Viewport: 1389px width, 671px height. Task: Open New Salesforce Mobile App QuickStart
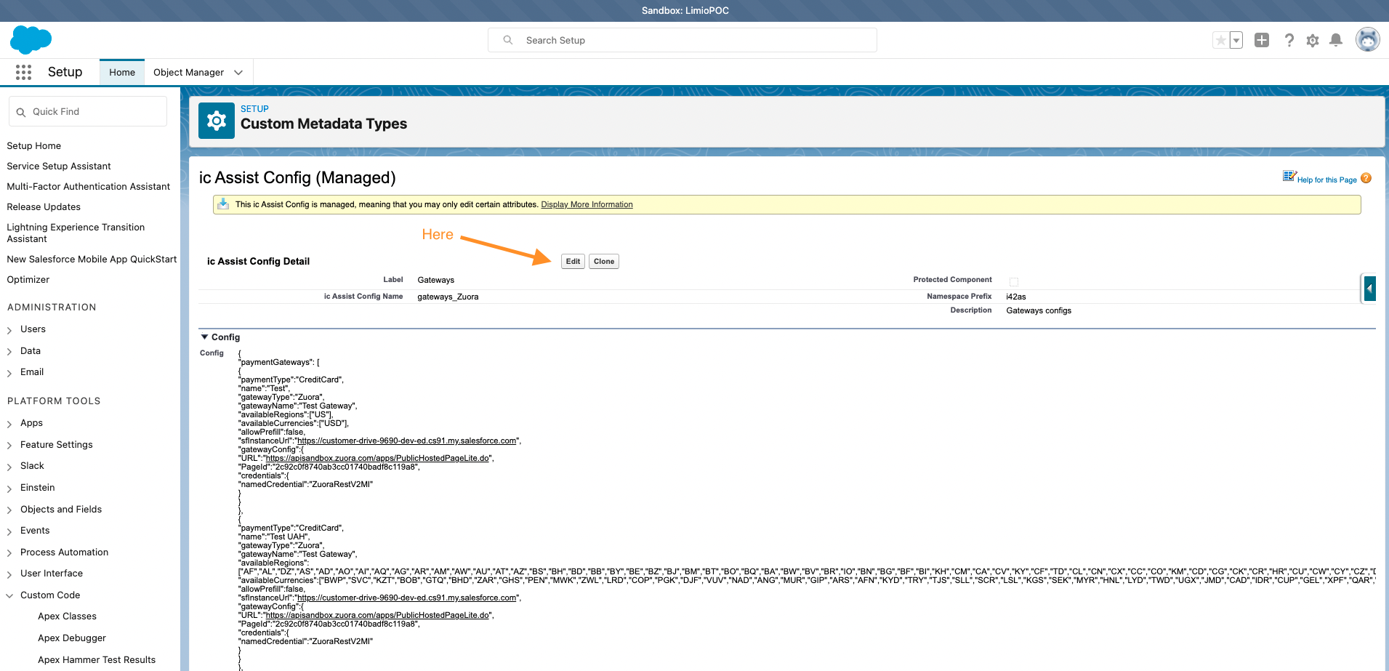pyautogui.click(x=92, y=259)
